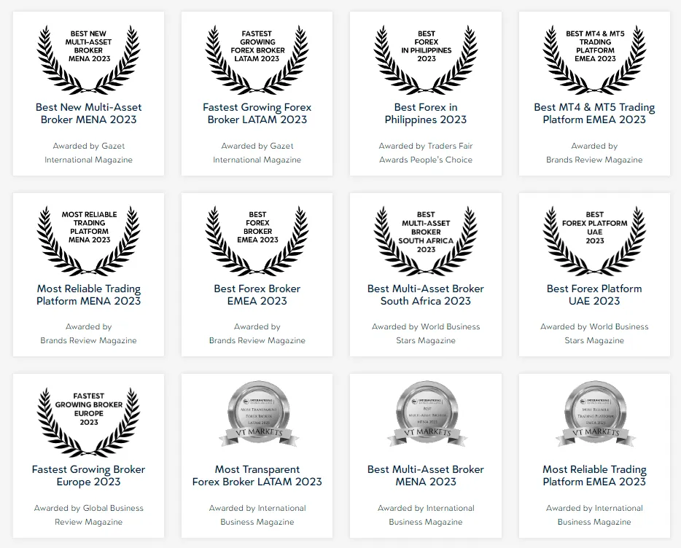The width and height of the screenshot is (681, 548).
Task: Click the Fastest Growing Forex Broker LATAM laurel badge
Action: (257, 59)
